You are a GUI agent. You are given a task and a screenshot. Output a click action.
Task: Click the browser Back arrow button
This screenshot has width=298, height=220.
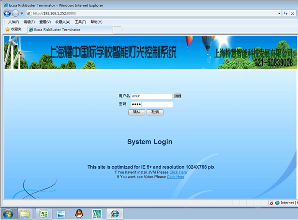click(7, 13)
